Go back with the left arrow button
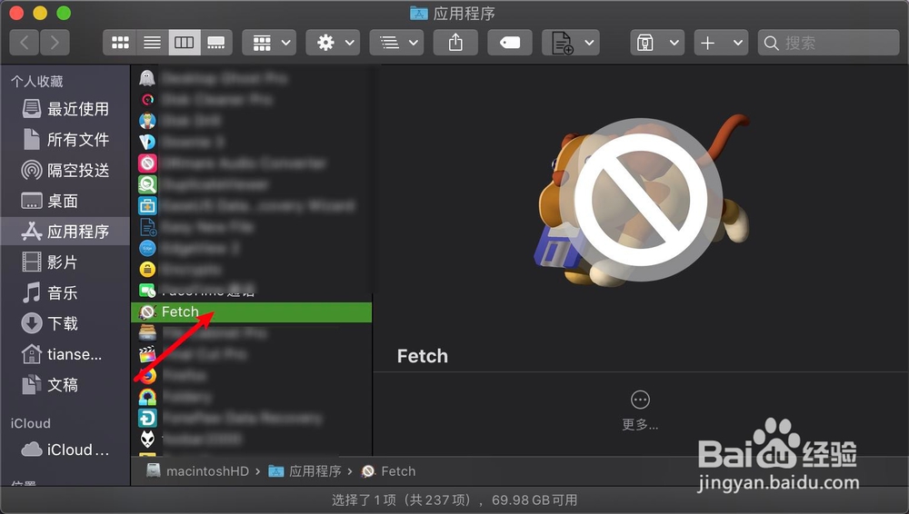This screenshot has height=514, width=909. (x=25, y=43)
